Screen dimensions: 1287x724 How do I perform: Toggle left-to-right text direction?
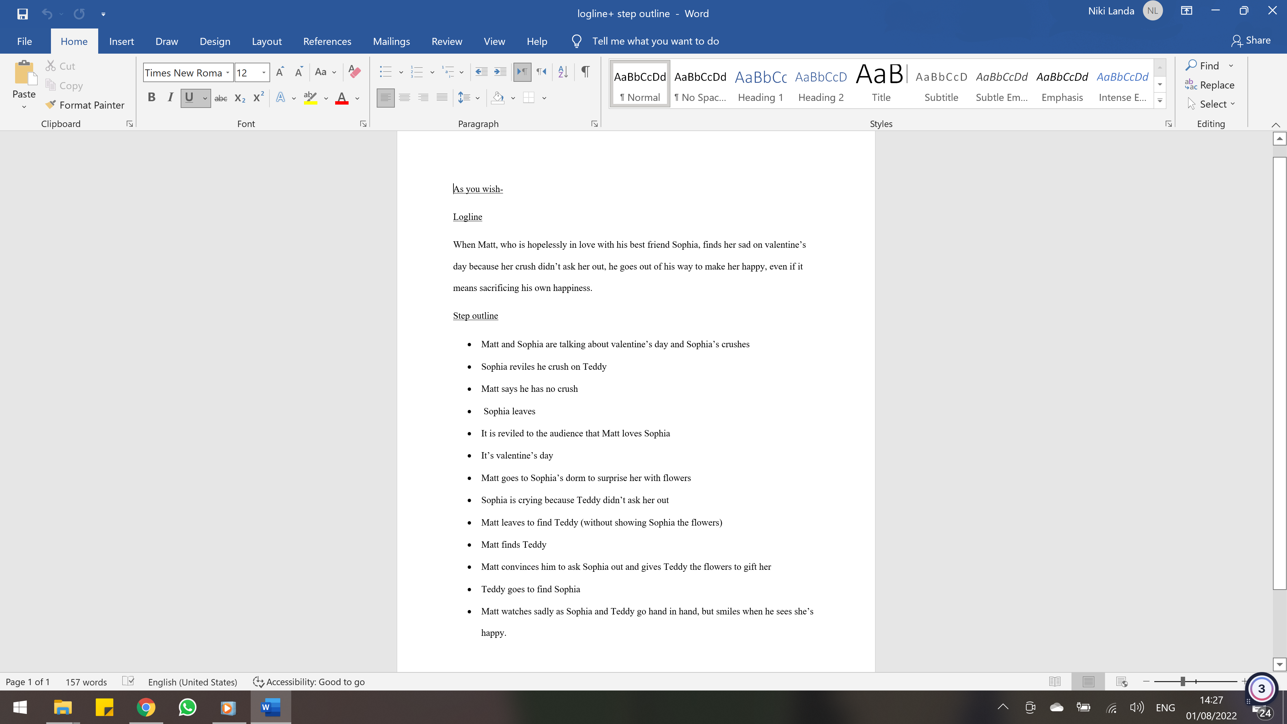pos(522,72)
